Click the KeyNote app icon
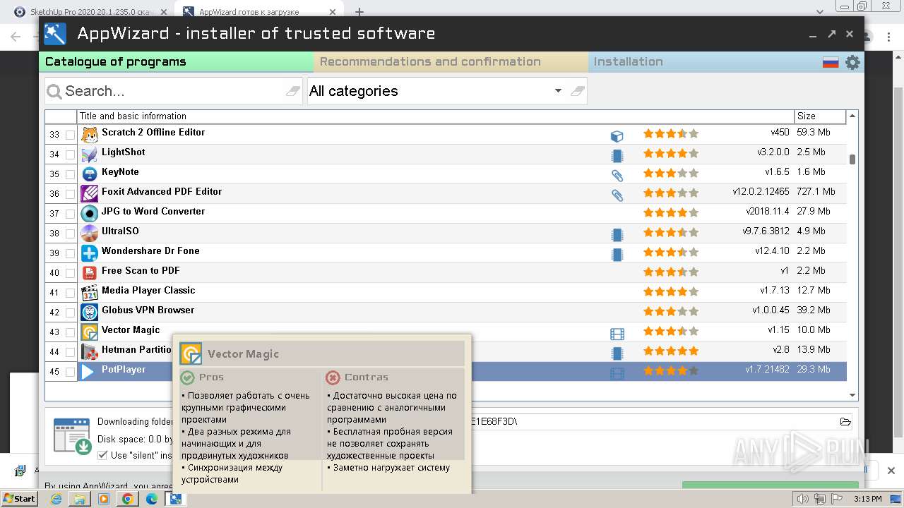 coord(90,174)
